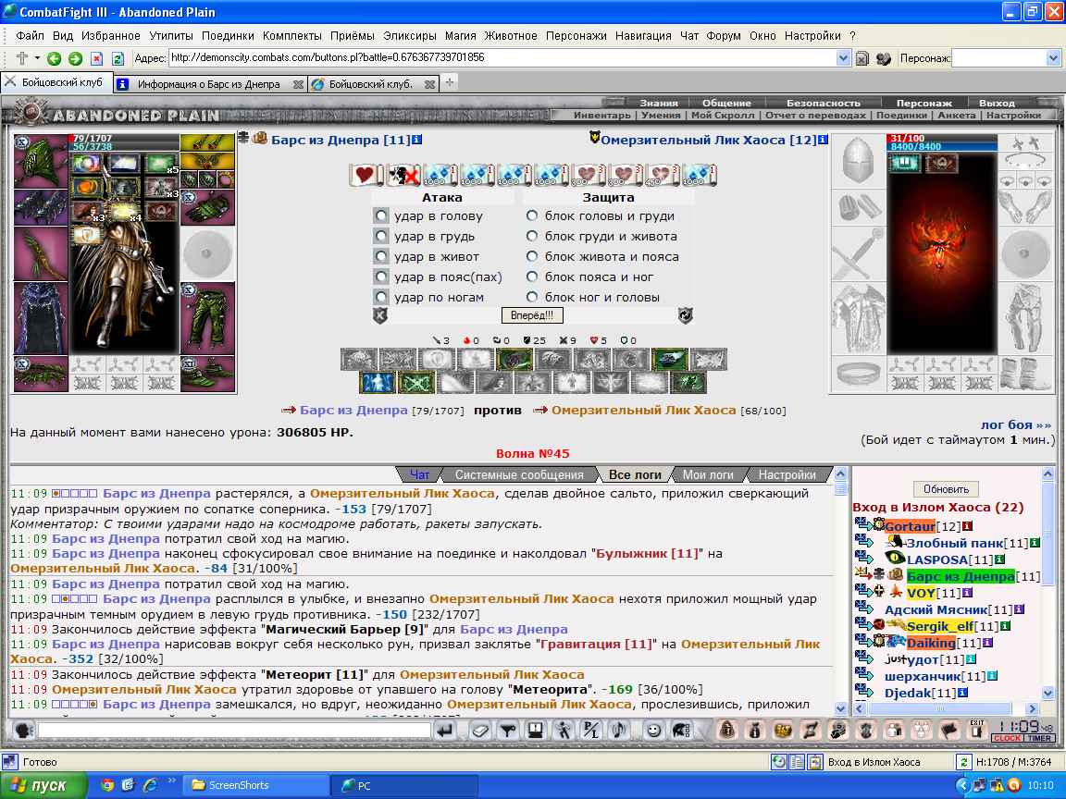Select attack удар в живот

(x=381, y=257)
